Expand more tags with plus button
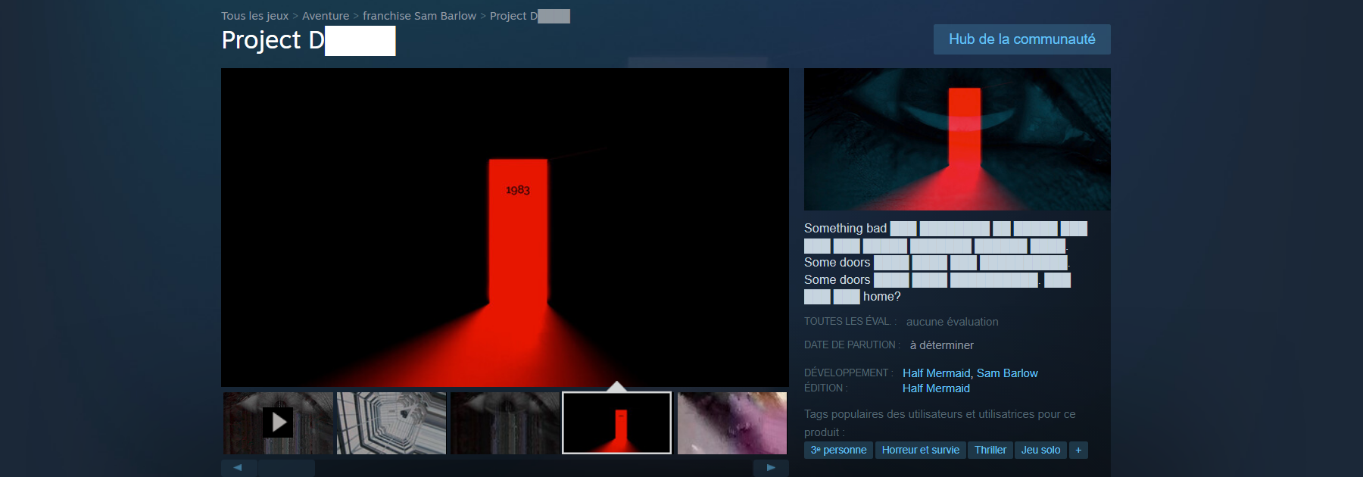The height and width of the screenshot is (477, 1363). (1078, 450)
